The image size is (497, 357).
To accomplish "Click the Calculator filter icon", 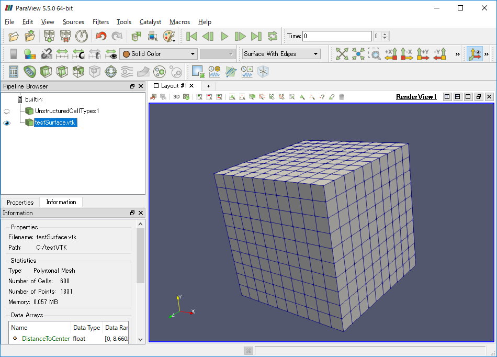I will pyautogui.click(x=14, y=71).
